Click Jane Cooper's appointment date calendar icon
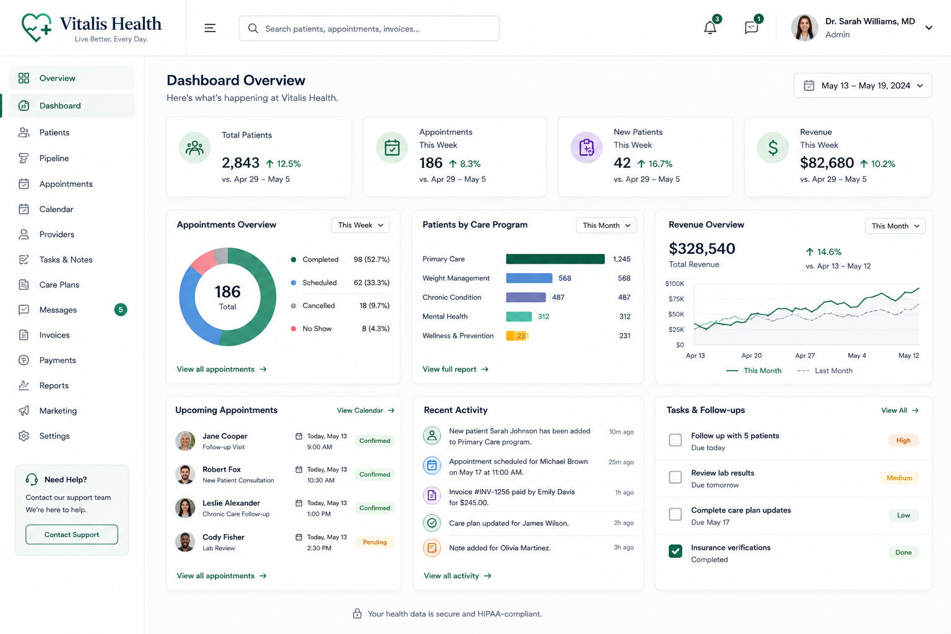The height and width of the screenshot is (634, 951). coord(299,436)
